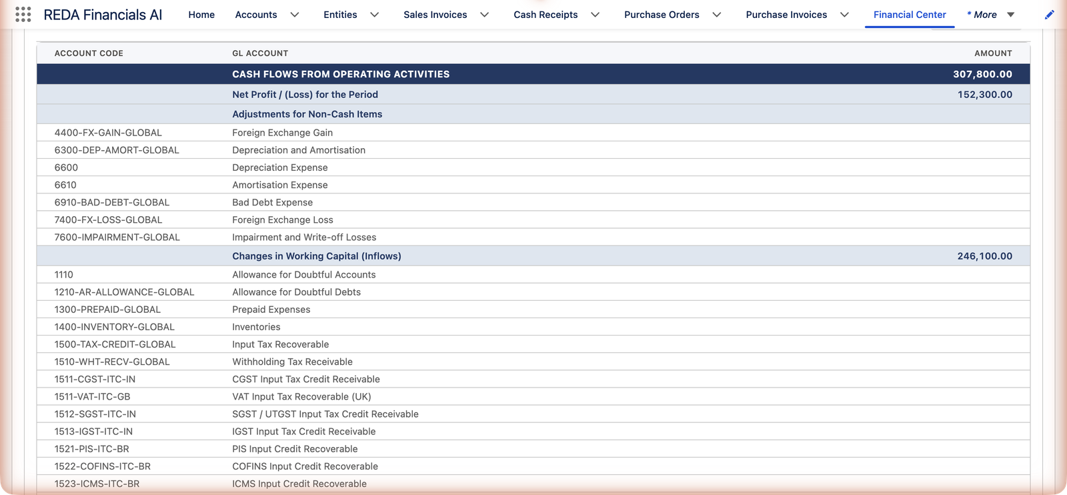
Task: Click account code 6600
Action: point(66,167)
